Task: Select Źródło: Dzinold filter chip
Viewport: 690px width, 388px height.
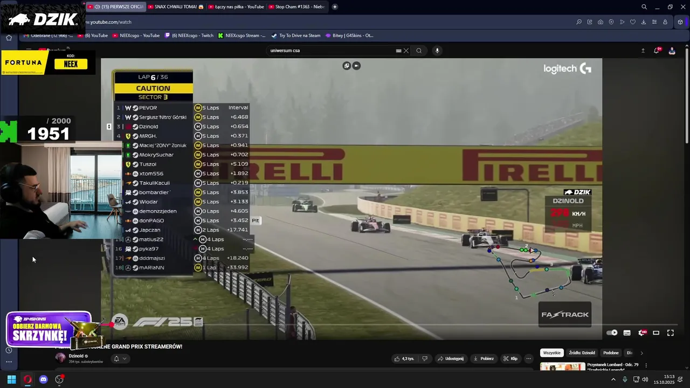Action: tap(582, 353)
